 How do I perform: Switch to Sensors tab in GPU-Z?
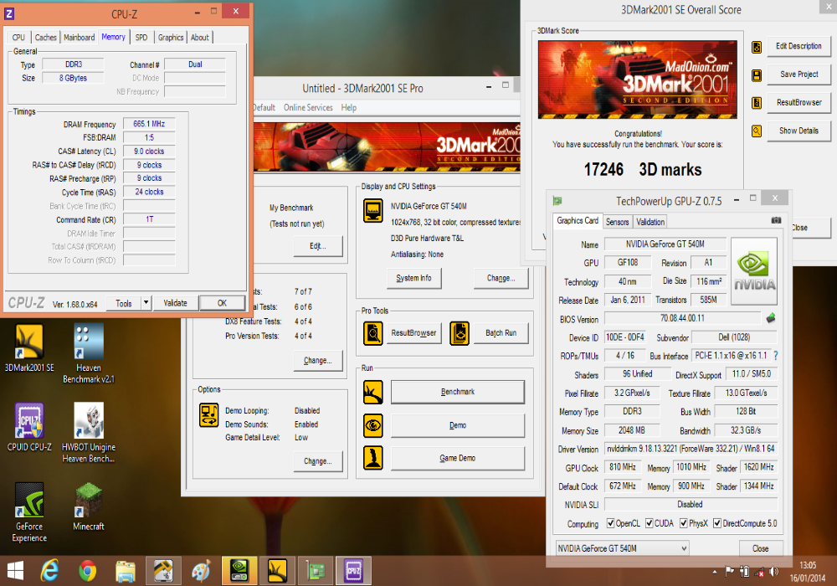(x=617, y=222)
